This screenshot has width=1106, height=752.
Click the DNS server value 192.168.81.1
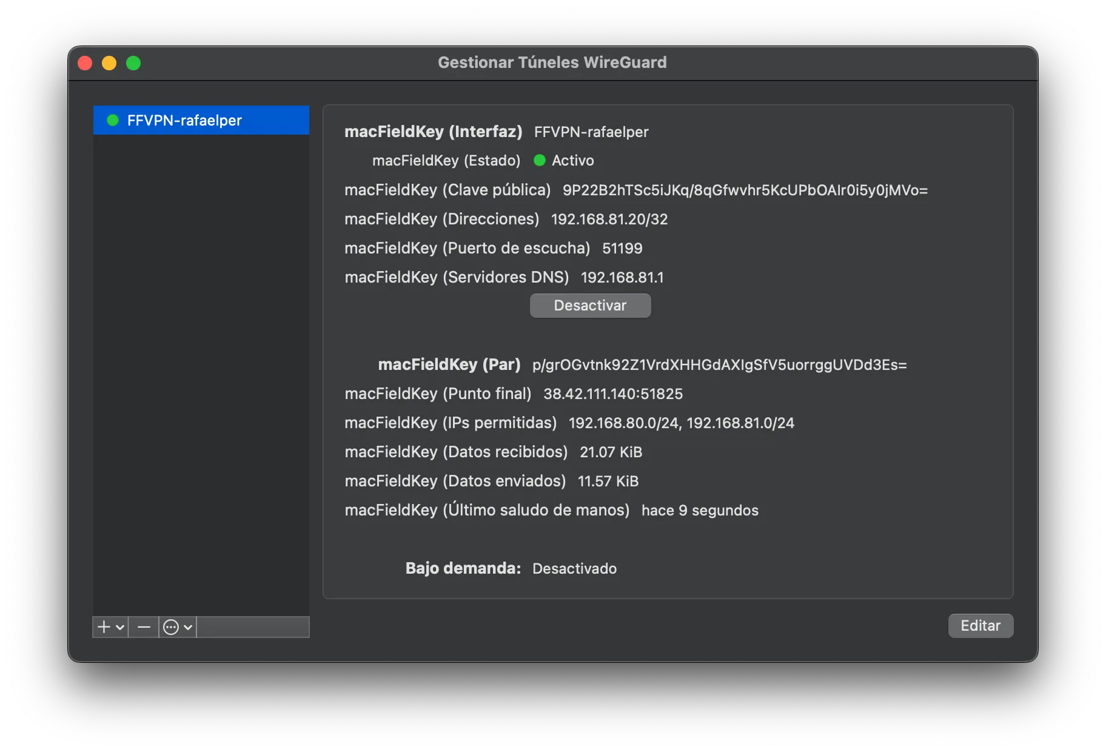pos(622,278)
